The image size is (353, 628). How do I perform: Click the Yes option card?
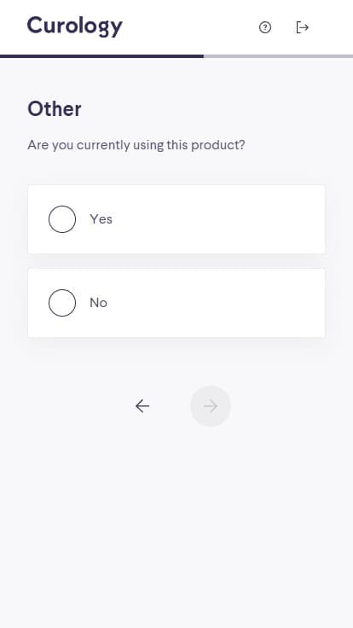(176, 219)
